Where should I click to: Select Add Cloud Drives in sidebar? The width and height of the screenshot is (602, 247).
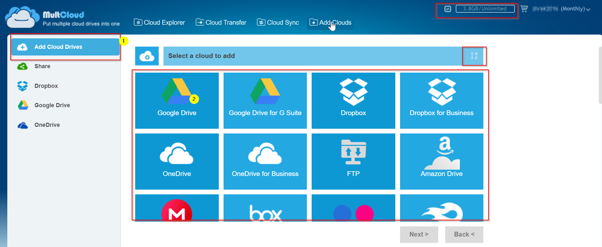coord(65,47)
